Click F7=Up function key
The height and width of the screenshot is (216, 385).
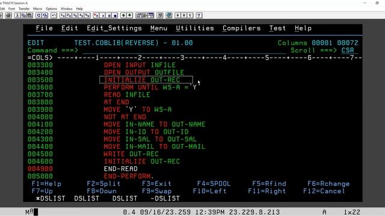pos(42,191)
